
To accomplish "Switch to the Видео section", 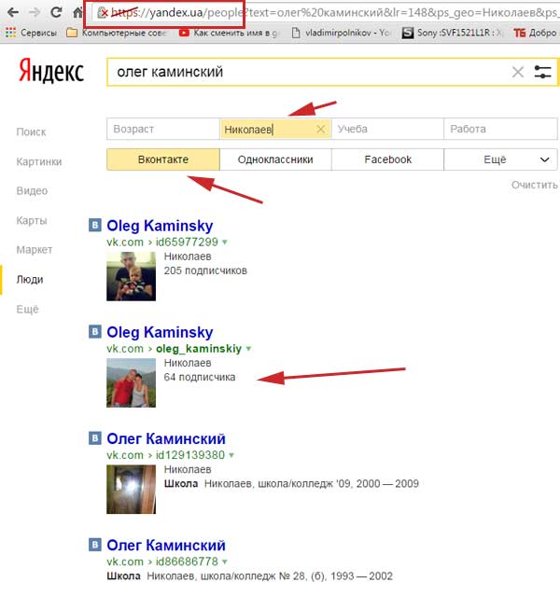I will [x=32, y=191].
